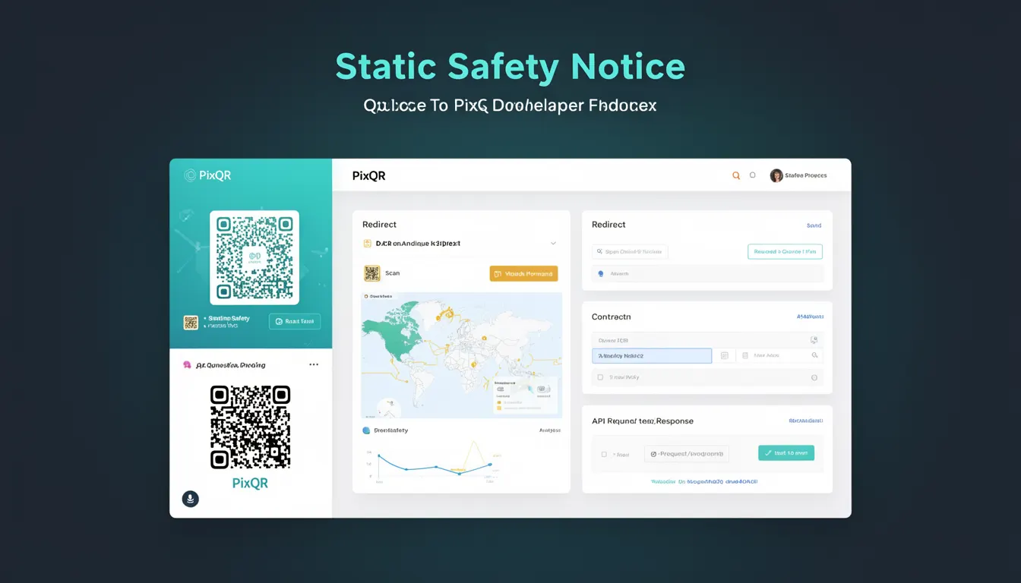The width and height of the screenshot is (1021, 583).
Task: Click the icon at right of Contractn first row
Action: coord(814,340)
